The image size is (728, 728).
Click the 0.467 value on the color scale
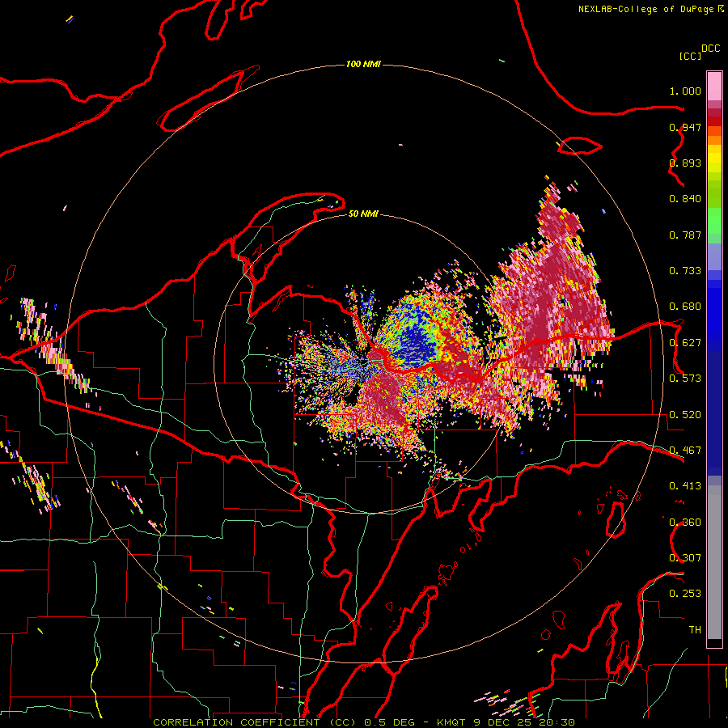(x=685, y=451)
